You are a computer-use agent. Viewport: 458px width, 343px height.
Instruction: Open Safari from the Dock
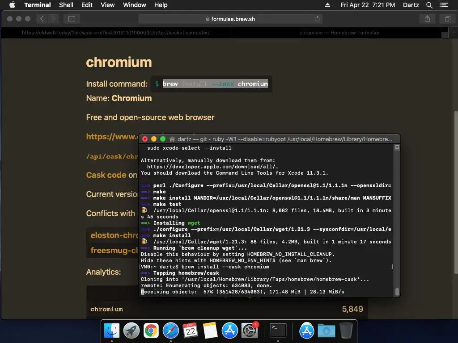pos(171,331)
